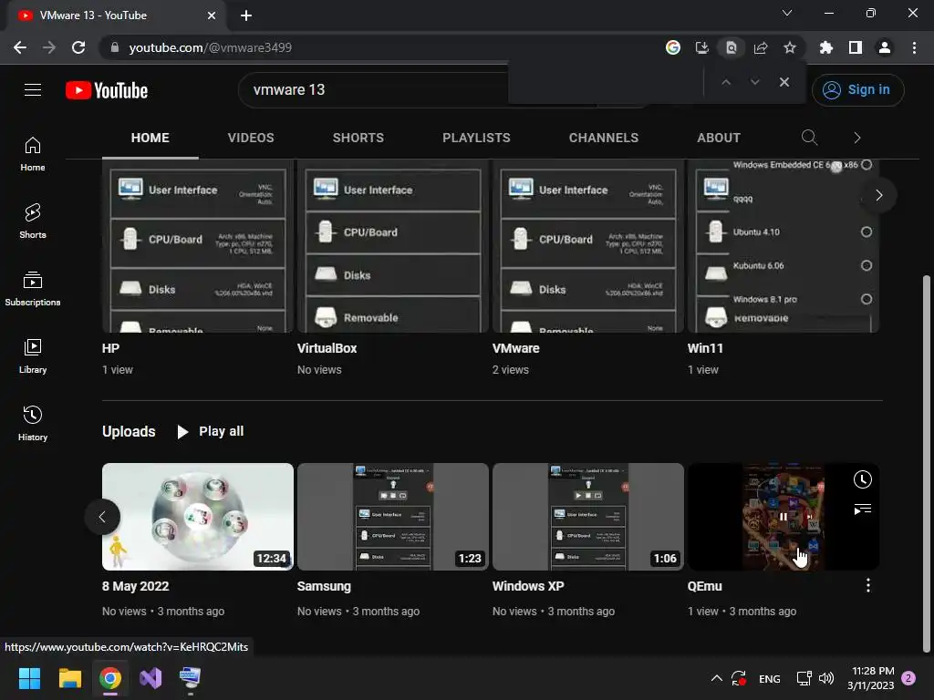This screenshot has width=934, height=700.
Task: Select the Kubuntu 6.06 radio button
Action: 867,265
